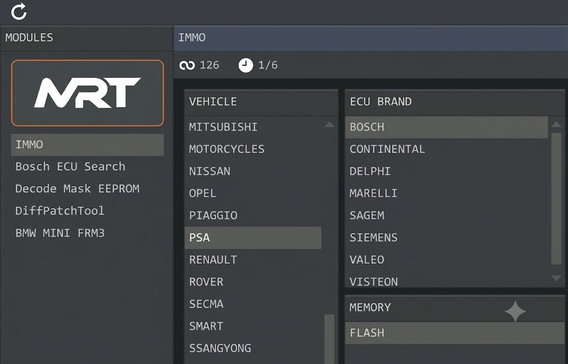The height and width of the screenshot is (364, 568).
Task: Click ECU brand scrollbar thumb
Action: click(x=556, y=199)
